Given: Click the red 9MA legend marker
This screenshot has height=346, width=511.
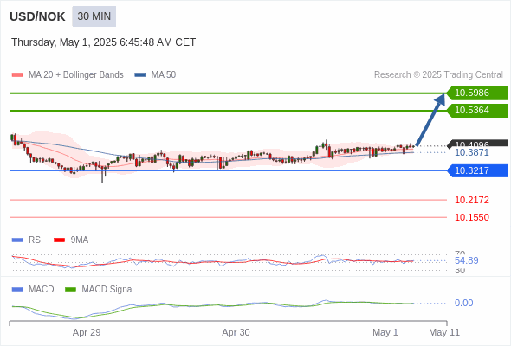Looking at the screenshot, I should coord(59,240).
